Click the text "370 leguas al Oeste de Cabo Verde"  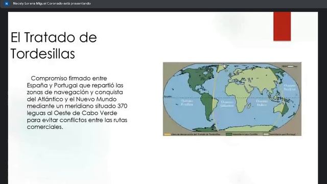click(x=77, y=109)
